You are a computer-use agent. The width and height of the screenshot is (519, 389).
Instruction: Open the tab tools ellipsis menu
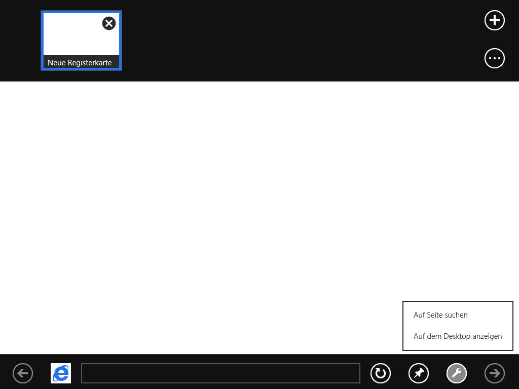(x=494, y=58)
